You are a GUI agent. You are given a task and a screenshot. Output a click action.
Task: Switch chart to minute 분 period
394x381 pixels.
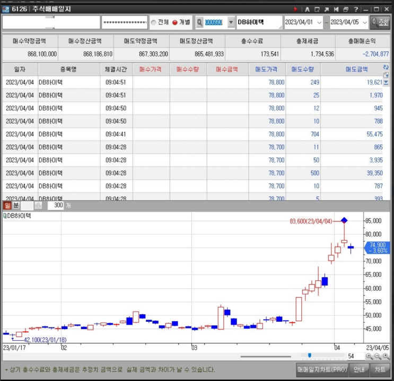click(x=16, y=206)
